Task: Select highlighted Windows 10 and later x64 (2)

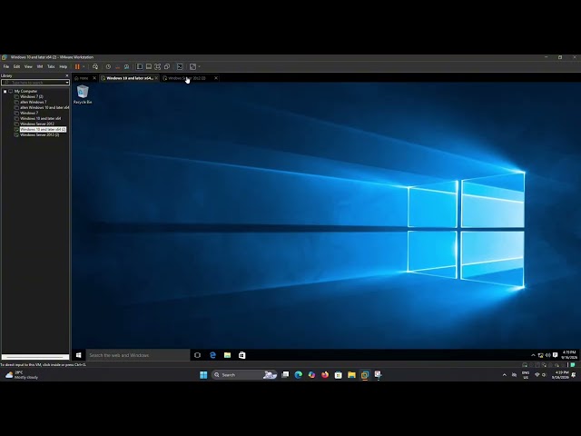Action: [x=43, y=129]
